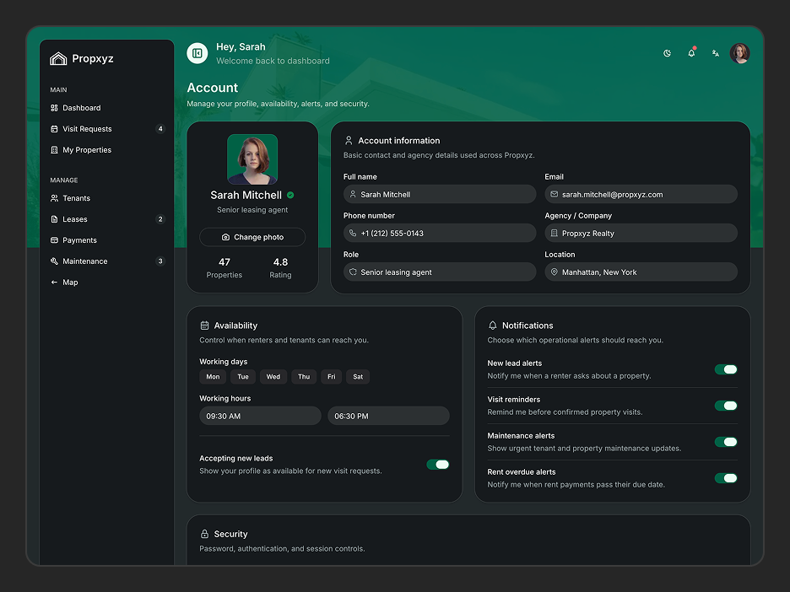Viewport: 790px width, 592px height.
Task: Click the phone icon in Phone number field
Action: coord(353,233)
